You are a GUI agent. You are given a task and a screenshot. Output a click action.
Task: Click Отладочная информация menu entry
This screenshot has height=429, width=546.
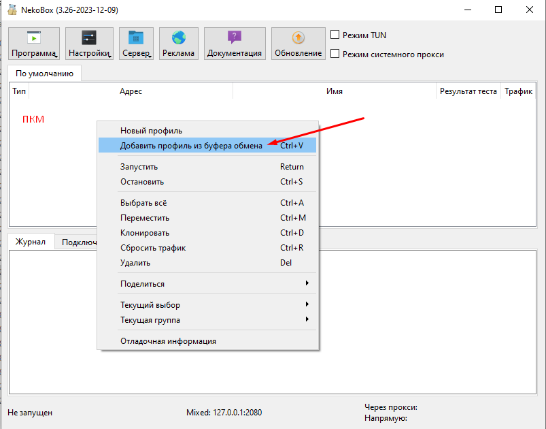[x=168, y=341]
